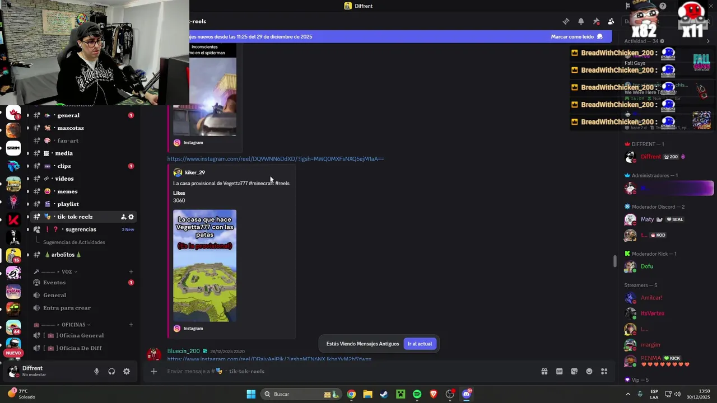Image resolution: width=717 pixels, height=403 pixels.
Task: Open the GIF picker icon
Action: (x=559, y=371)
